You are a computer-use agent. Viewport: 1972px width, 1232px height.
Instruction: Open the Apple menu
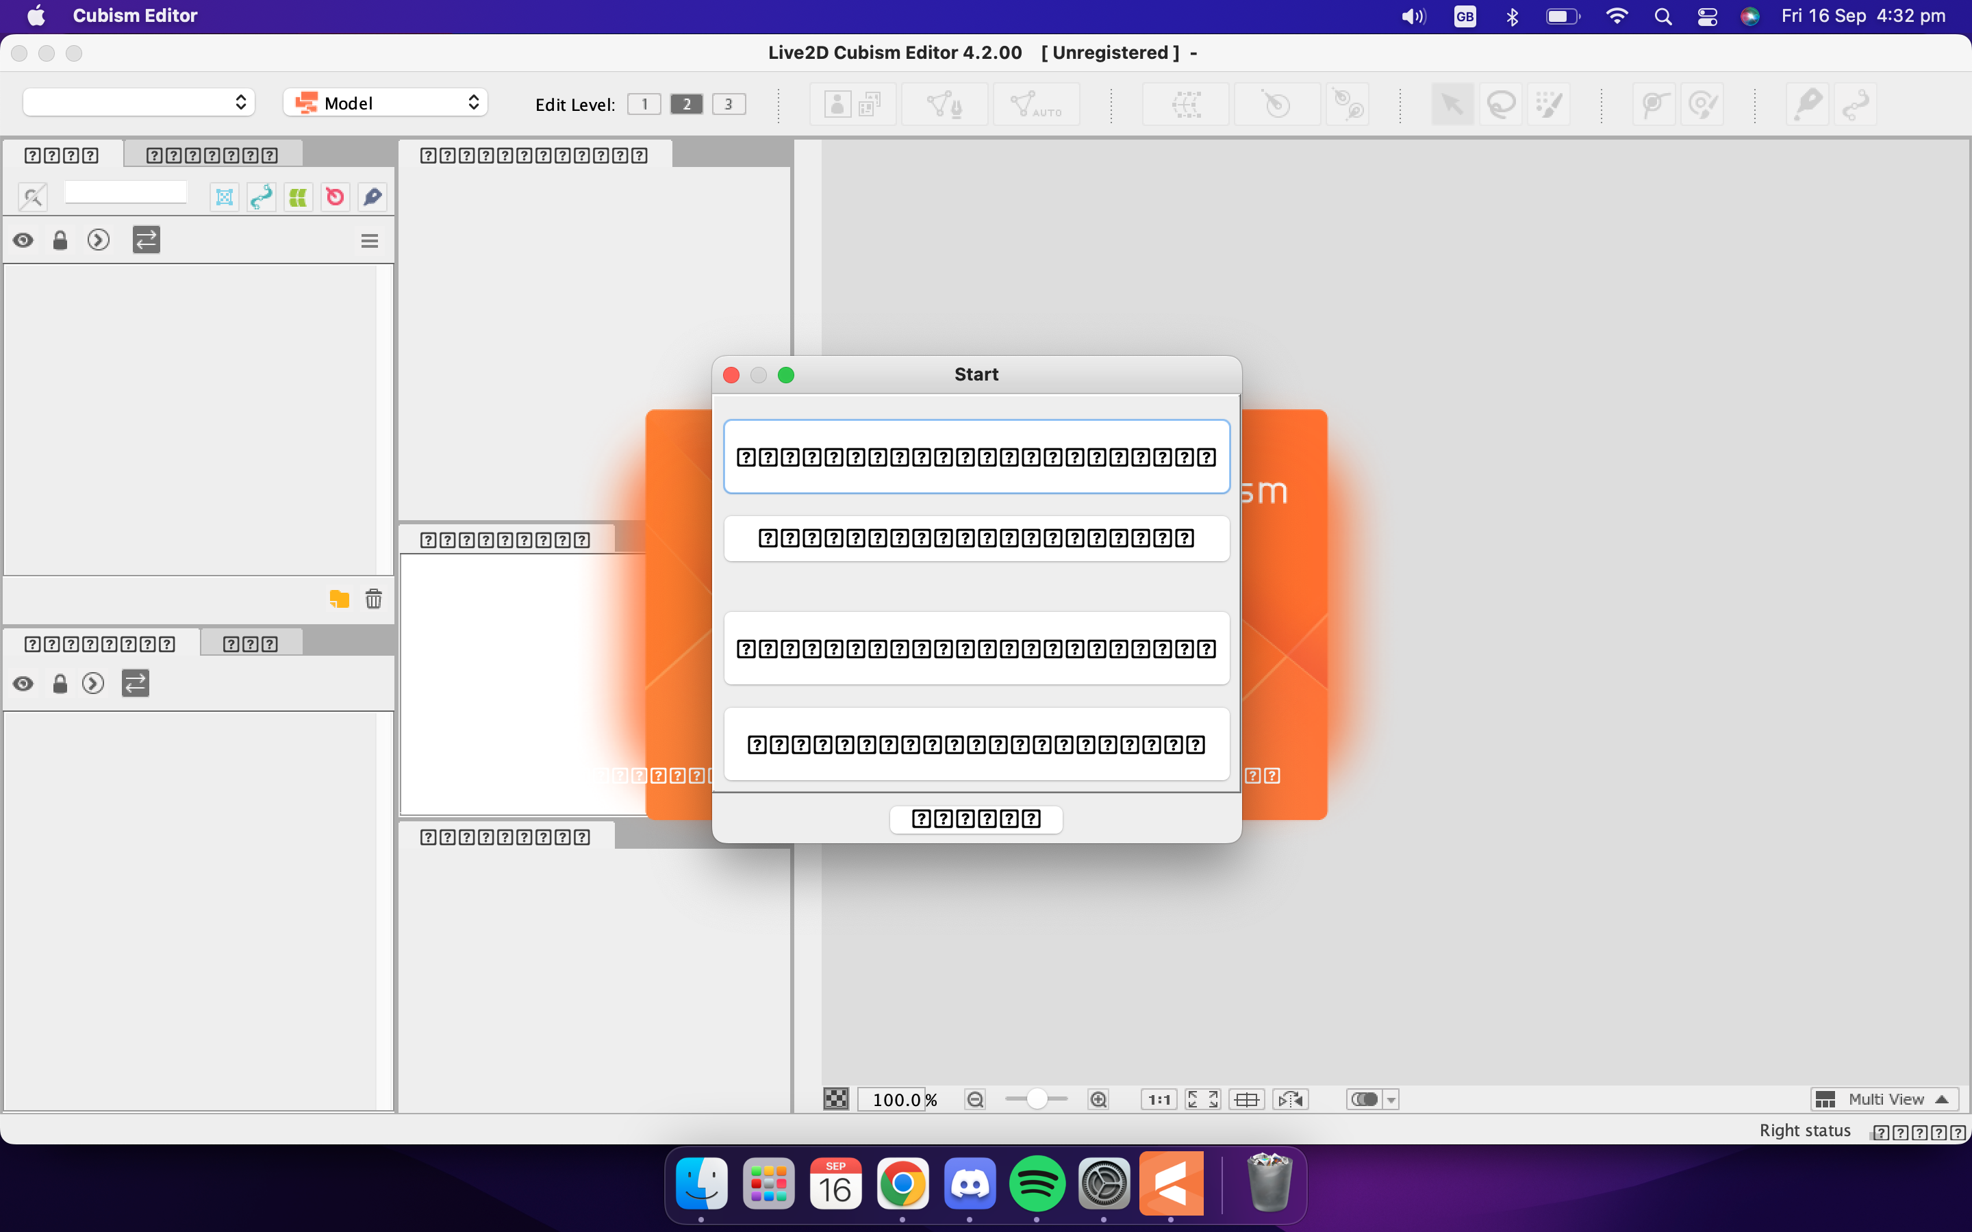coord(37,16)
